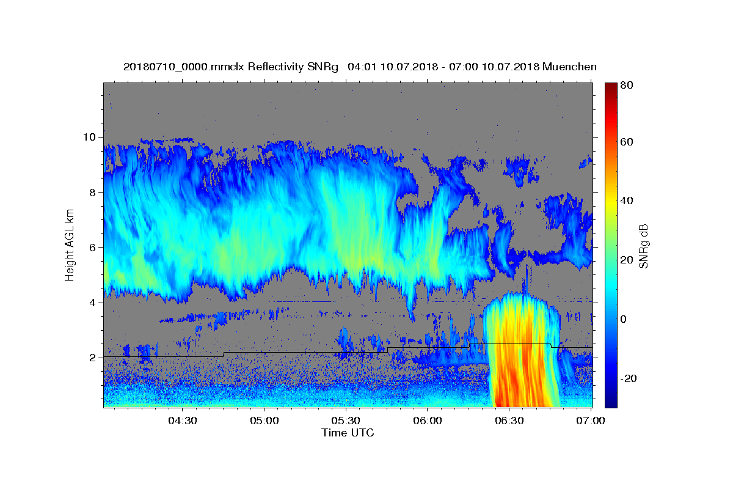Click the colorbar value label 40
Image resolution: width=733 pixels, height=489 pixels.
[x=625, y=200]
